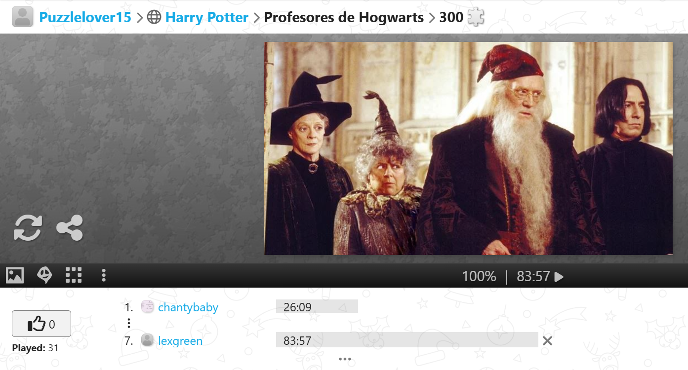This screenshot has height=370, width=688.
Task: Click the globe icon before Harry Potter
Action: point(154,18)
